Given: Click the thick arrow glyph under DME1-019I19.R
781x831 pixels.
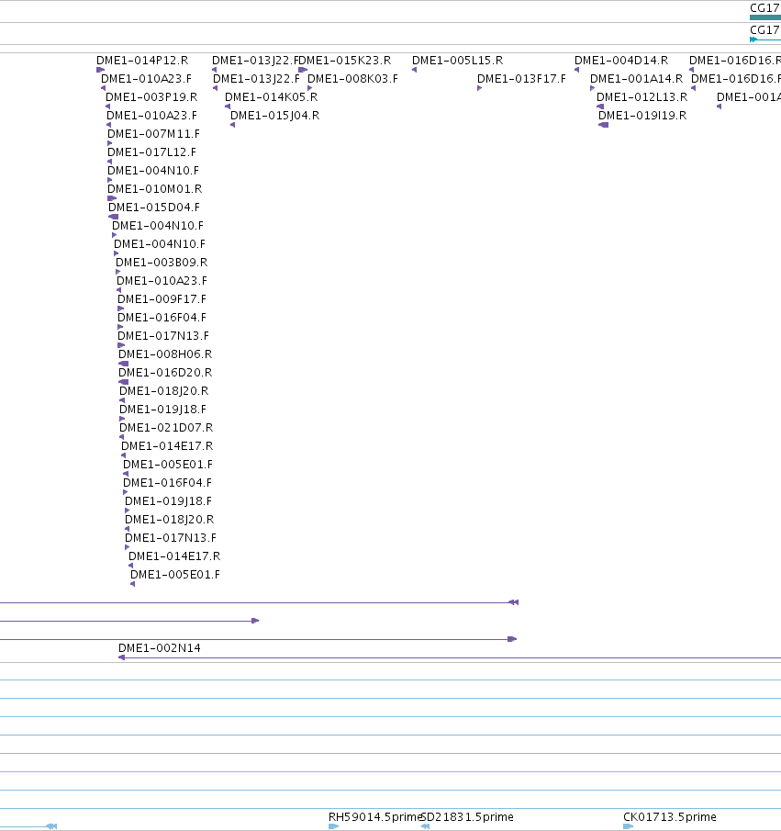Looking at the screenshot, I should coord(604,125).
